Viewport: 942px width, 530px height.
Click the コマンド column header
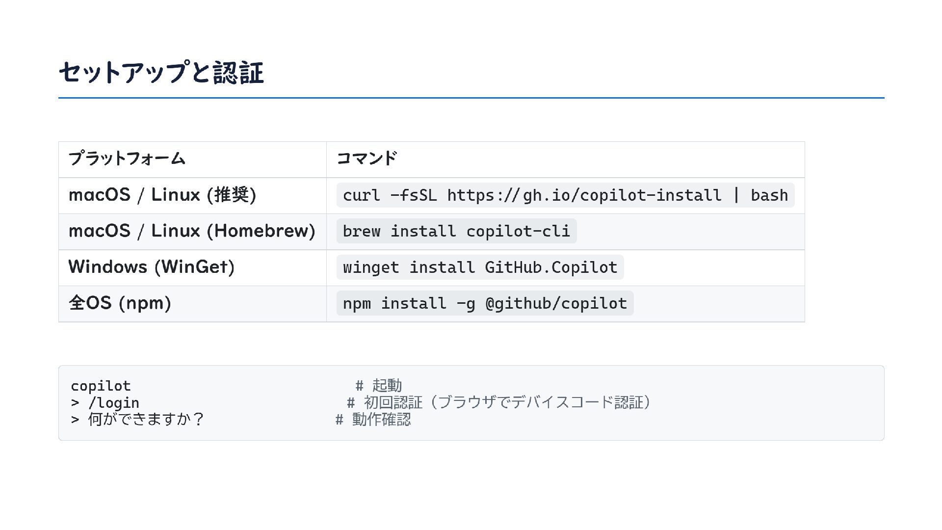[366, 159]
